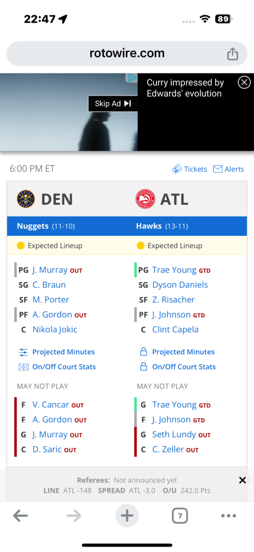The image size is (254, 552).
Task: Open Dyson Daniels player page
Action: pyautogui.click(x=180, y=285)
